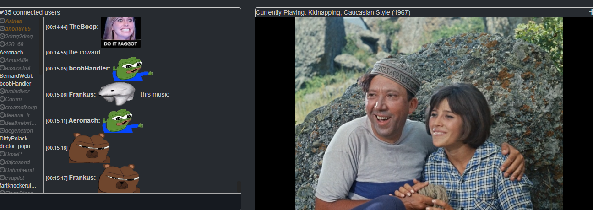Open the image posted by TheBoop
This screenshot has width=593, height=210.
[120, 32]
